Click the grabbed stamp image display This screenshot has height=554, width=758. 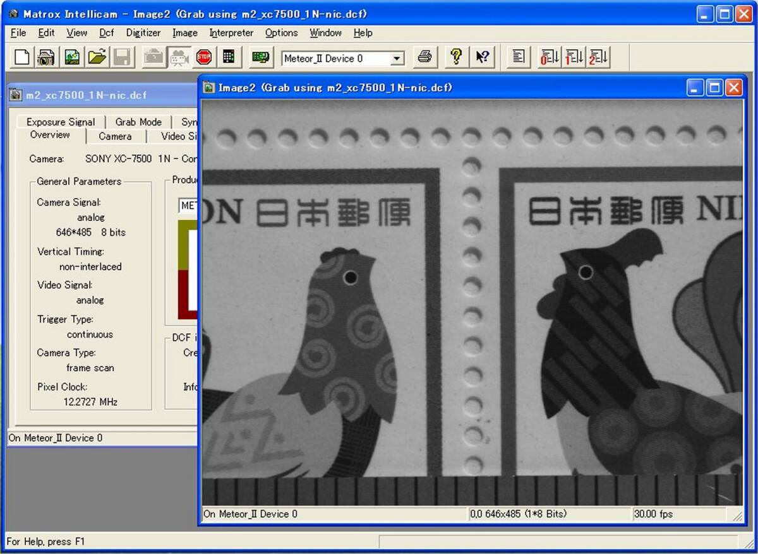[472, 302]
